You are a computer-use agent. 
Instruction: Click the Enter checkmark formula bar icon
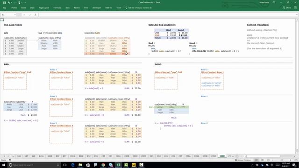30,14
